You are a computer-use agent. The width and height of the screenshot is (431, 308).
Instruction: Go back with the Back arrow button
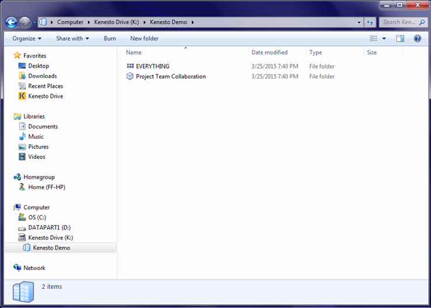coord(12,22)
